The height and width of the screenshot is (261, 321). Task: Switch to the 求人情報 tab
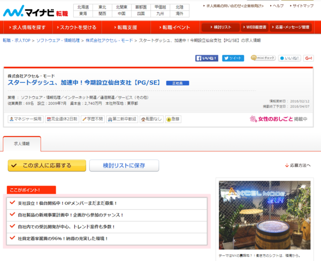pos(22,144)
